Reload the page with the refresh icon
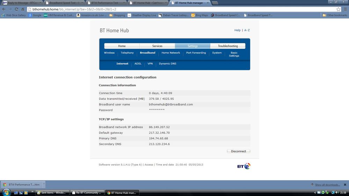 [x=16, y=9]
